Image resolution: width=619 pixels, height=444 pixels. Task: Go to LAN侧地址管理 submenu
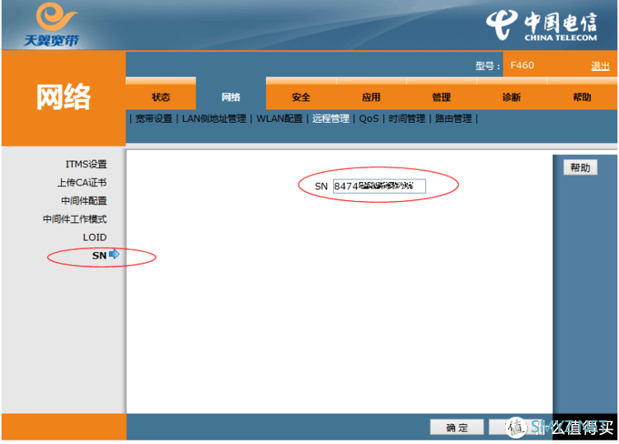coord(214,118)
